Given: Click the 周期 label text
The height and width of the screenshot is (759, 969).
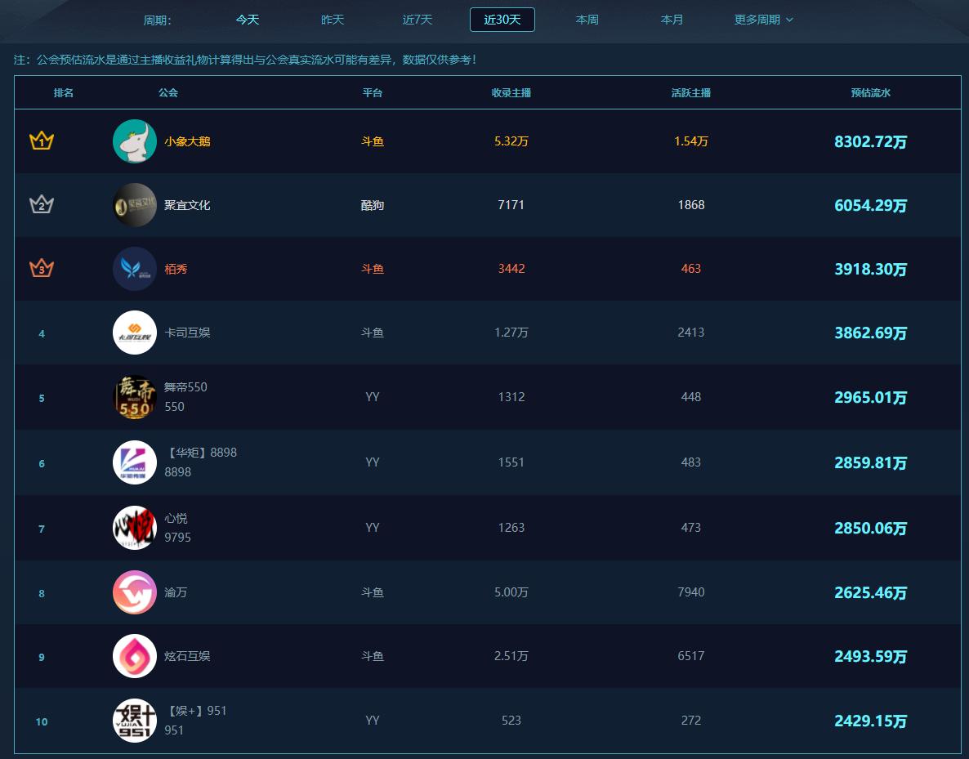Looking at the screenshot, I should tap(157, 20).
